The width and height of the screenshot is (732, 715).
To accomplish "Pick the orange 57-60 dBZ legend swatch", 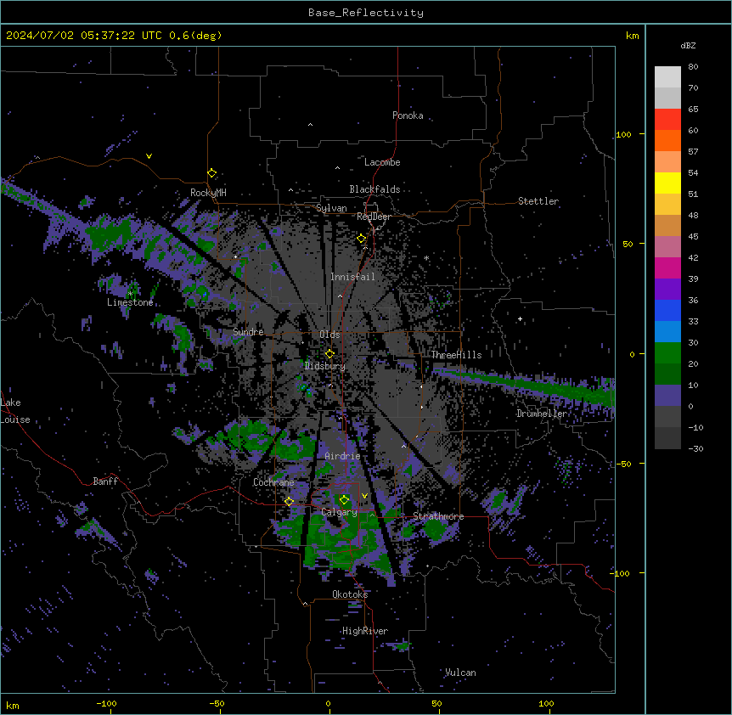I will click(667, 140).
